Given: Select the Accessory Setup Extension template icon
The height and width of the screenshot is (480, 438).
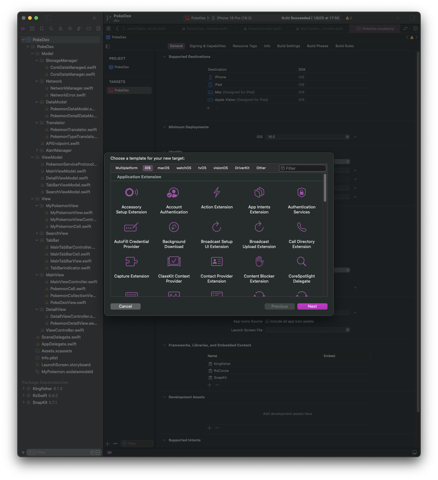Looking at the screenshot, I should pos(132,192).
